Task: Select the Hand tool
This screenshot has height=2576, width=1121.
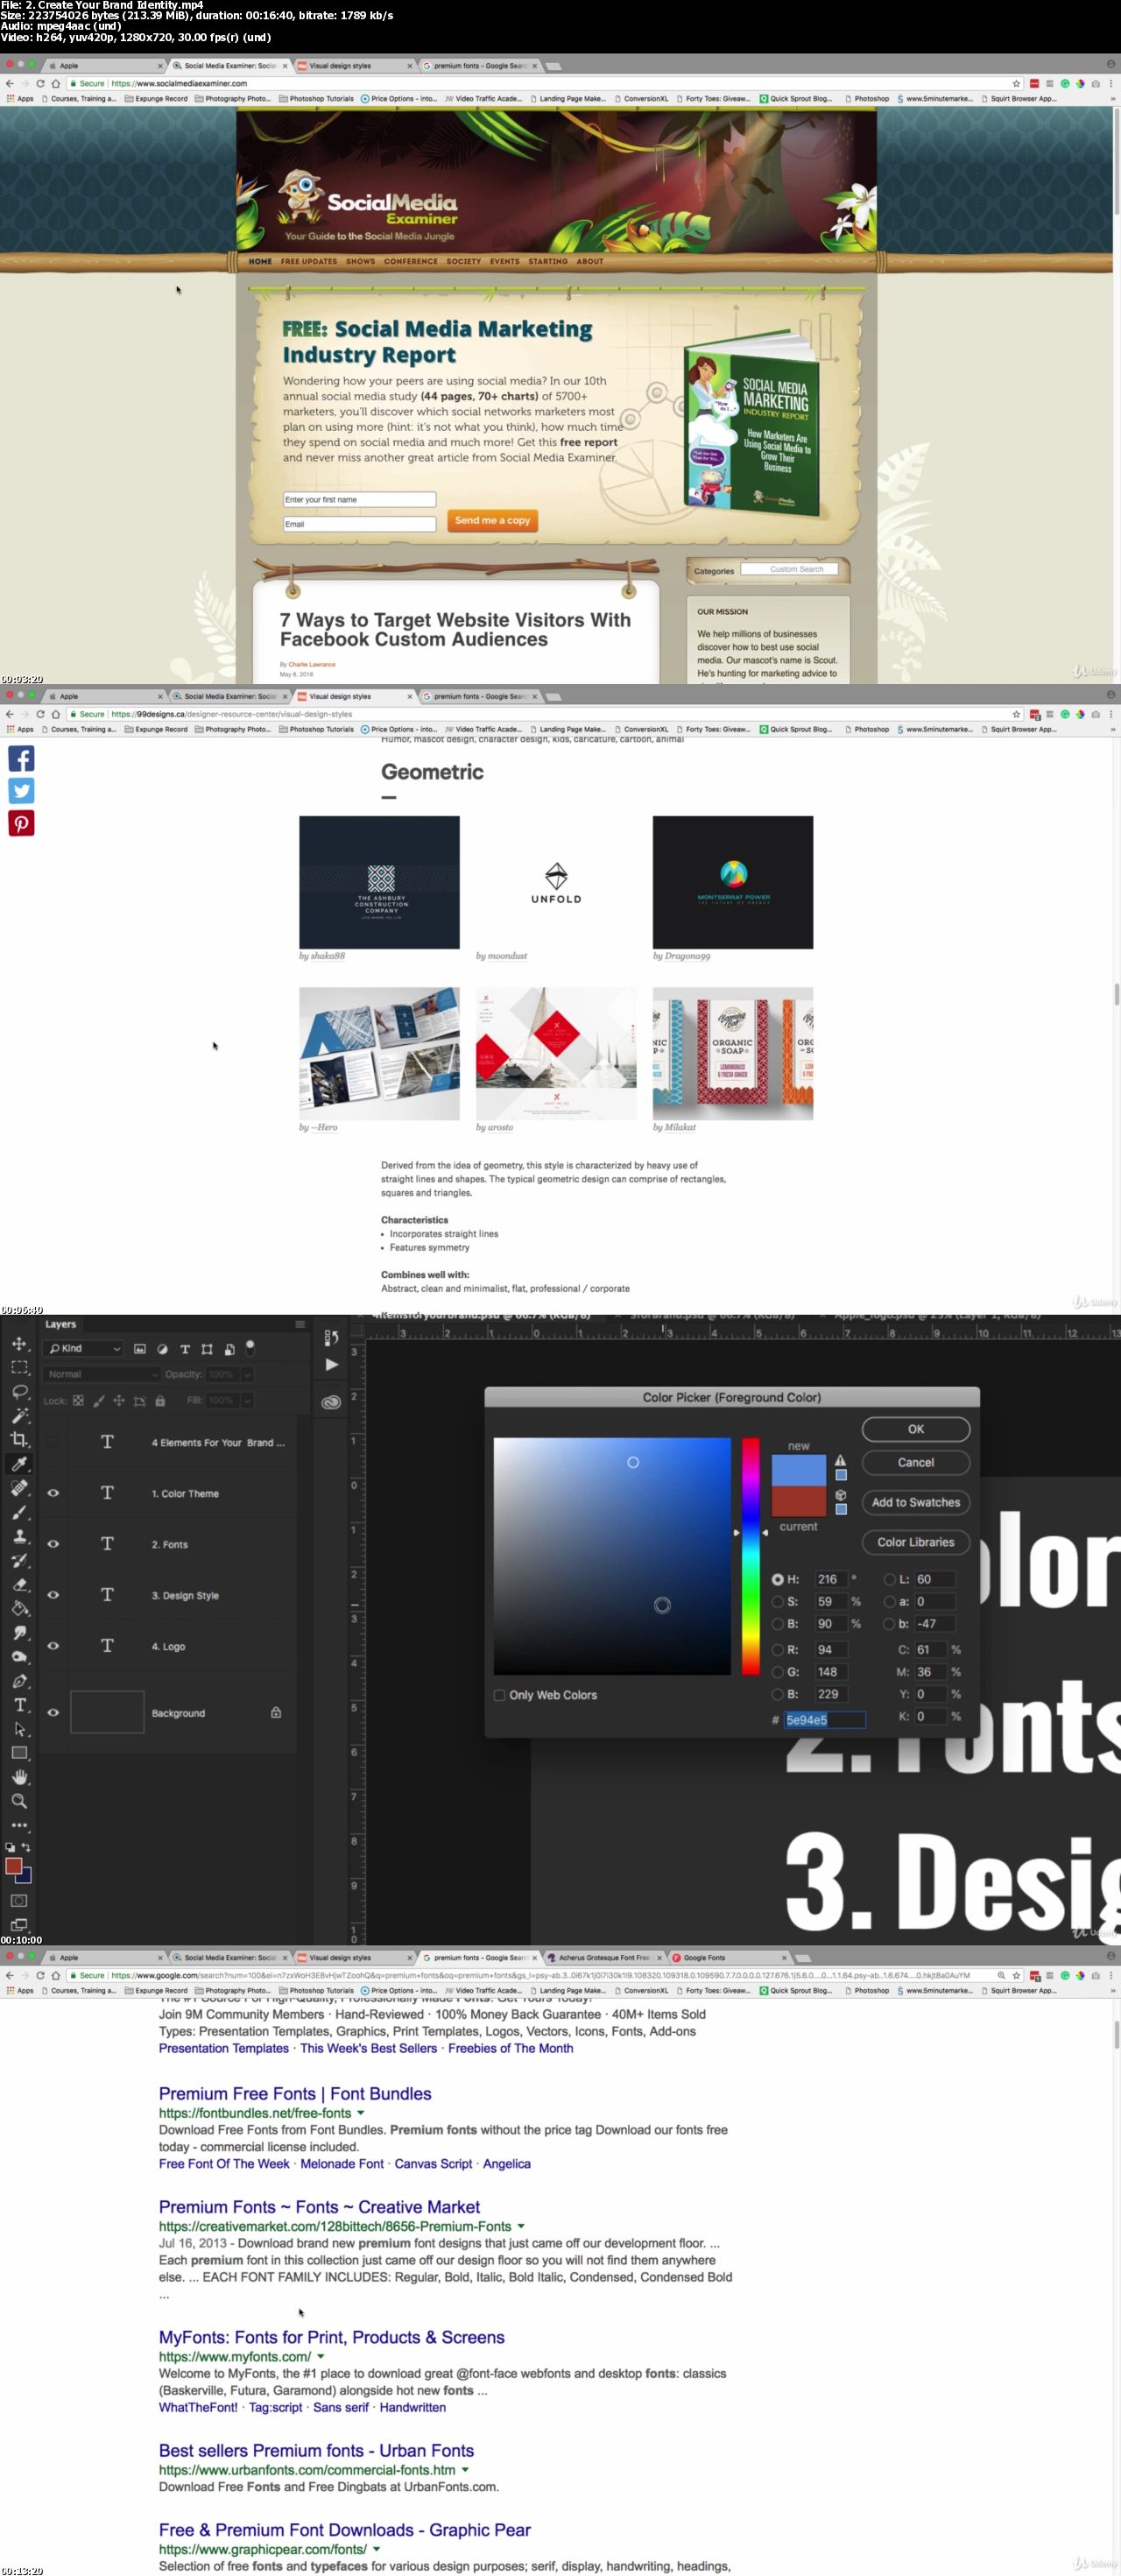Action: coord(19,1777)
